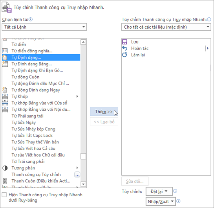Select Tự Định dạng Khi Bạn Gõ... command
The width and height of the screenshot is (214, 208).
point(41,70)
